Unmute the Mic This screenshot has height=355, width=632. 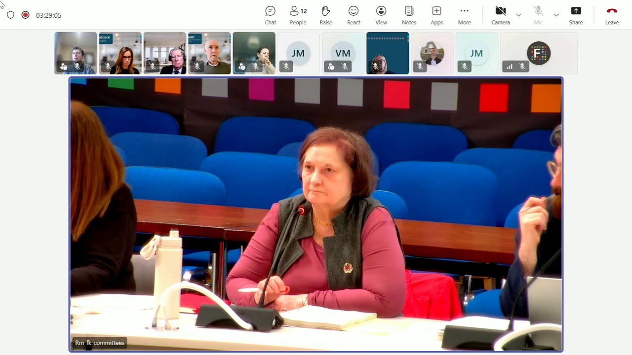point(538,15)
